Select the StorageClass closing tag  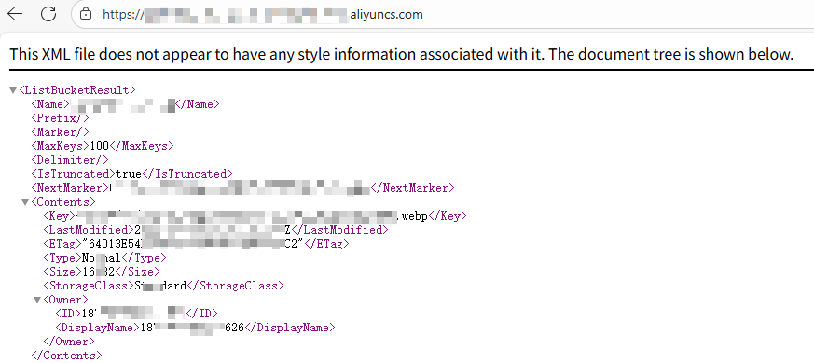pyautogui.click(x=235, y=286)
